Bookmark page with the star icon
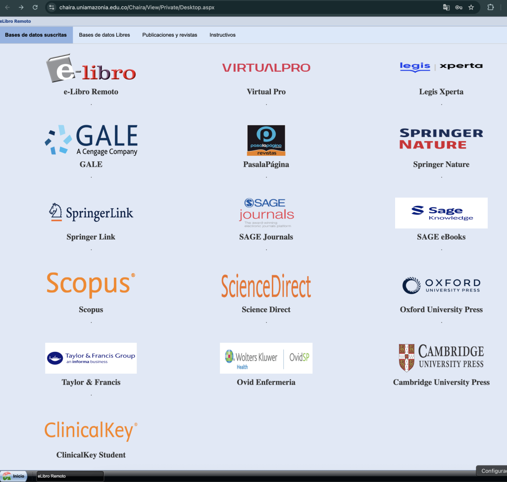Viewport: 507px width, 482px height. click(x=471, y=7)
